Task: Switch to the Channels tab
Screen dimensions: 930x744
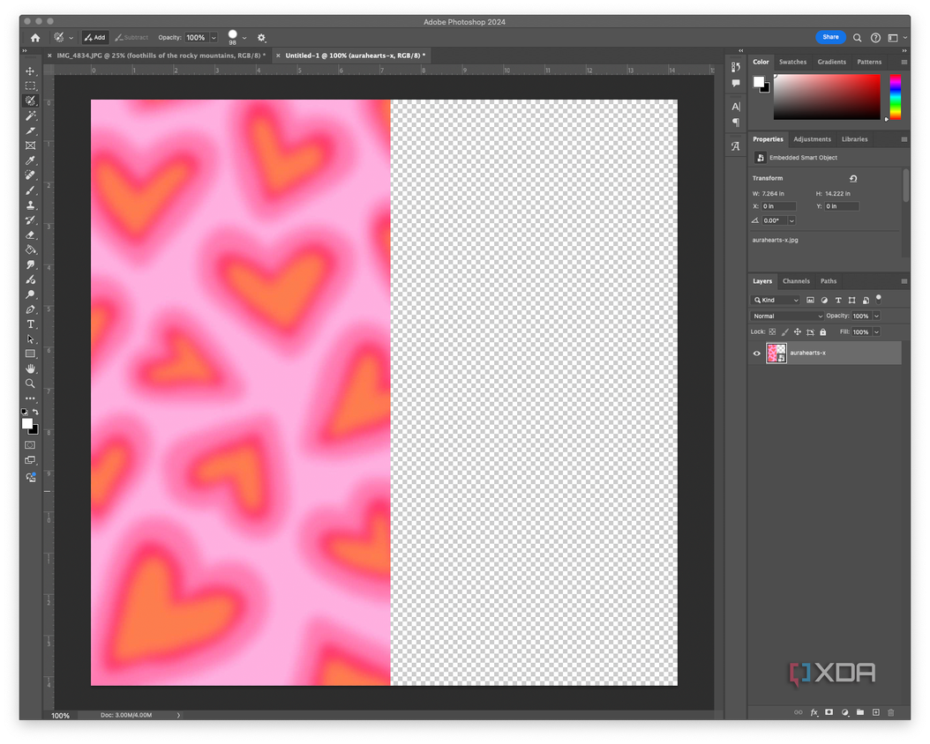Action: [796, 281]
